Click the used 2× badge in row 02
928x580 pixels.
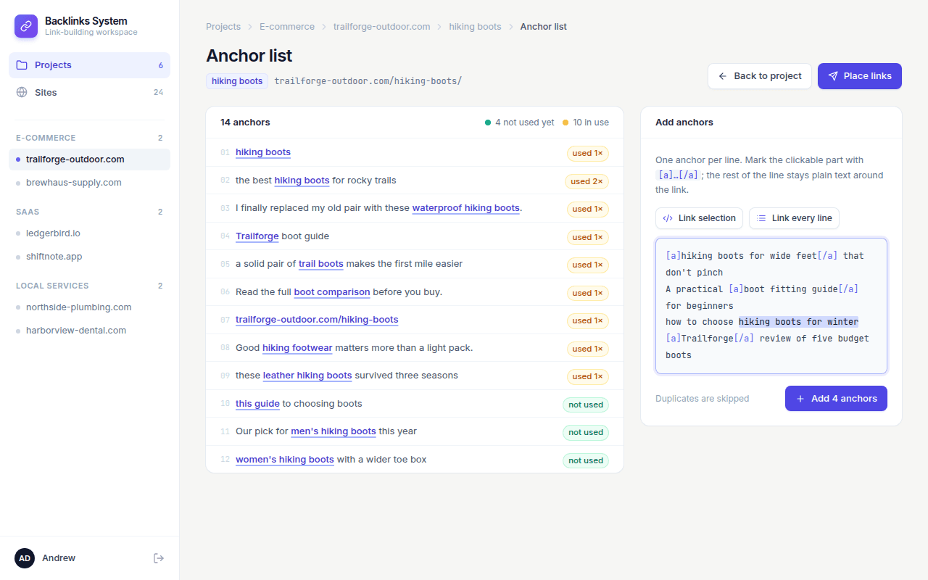tap(587, 181)
